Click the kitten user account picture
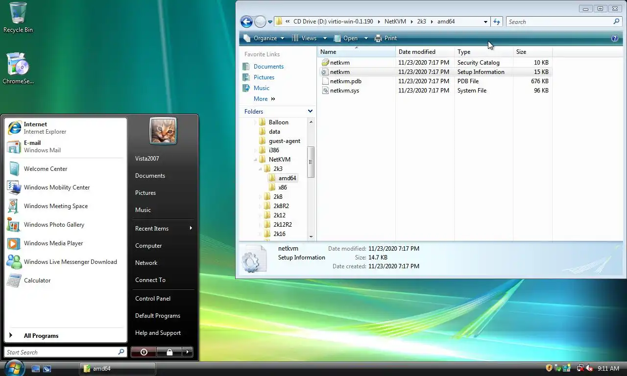This screenshot has height=376, width=627. [163, 131]
